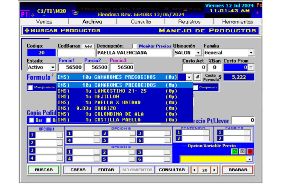
Task: Click the formula edit icon beside the Formula dropdown
Action: click(x=197, y=77)
